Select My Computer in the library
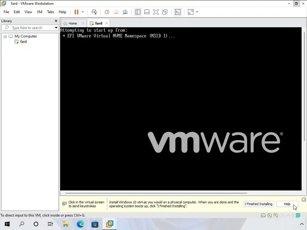 click(x=26, y=36)
